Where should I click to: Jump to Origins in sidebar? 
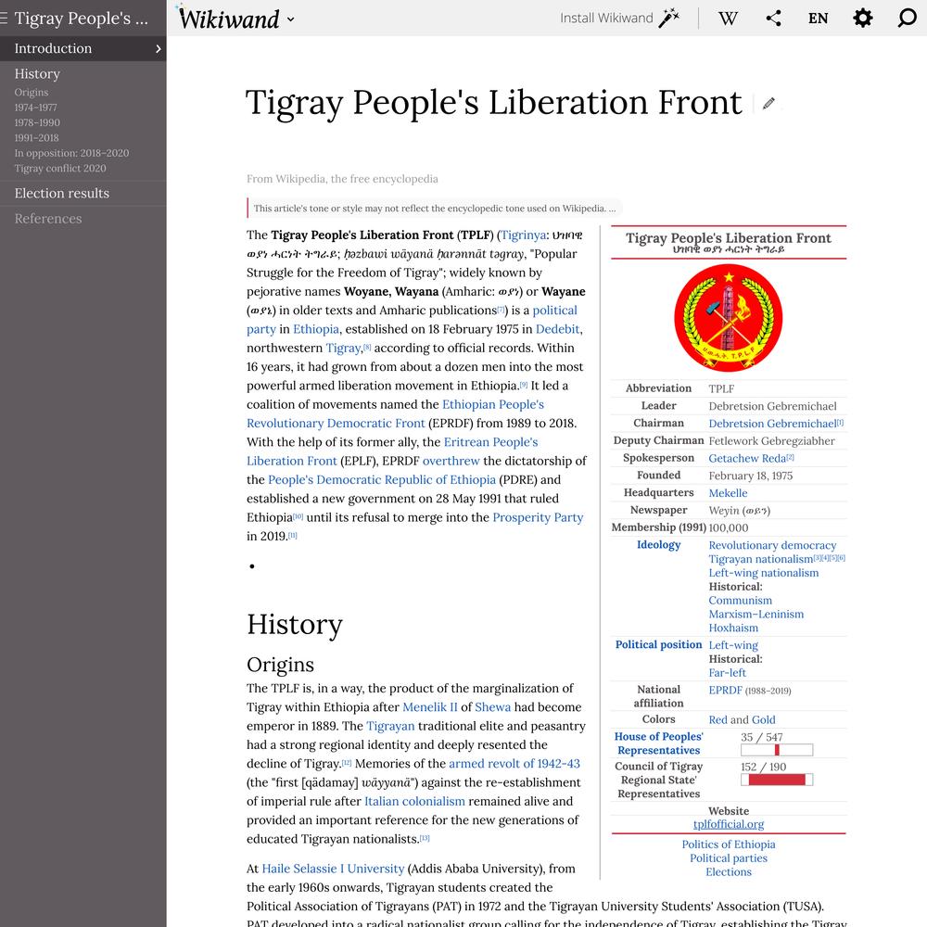(x=32, y=92)
